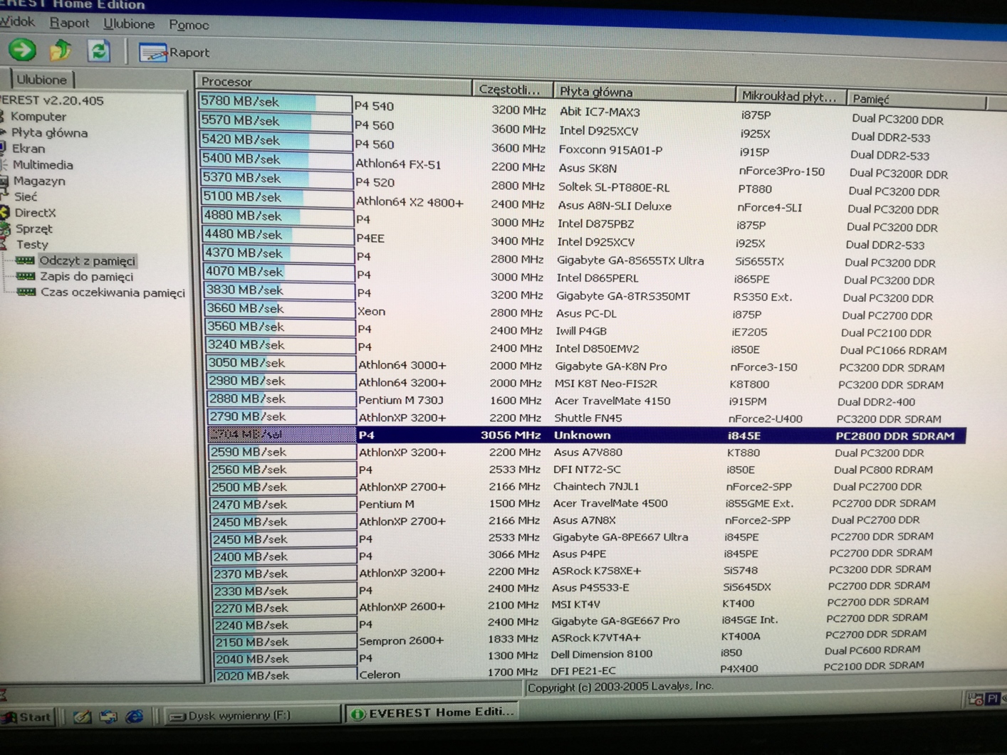Viewport: 1007px width, 755px height.
Task: Open the Pomoc menu
Action: pos(189,25)
